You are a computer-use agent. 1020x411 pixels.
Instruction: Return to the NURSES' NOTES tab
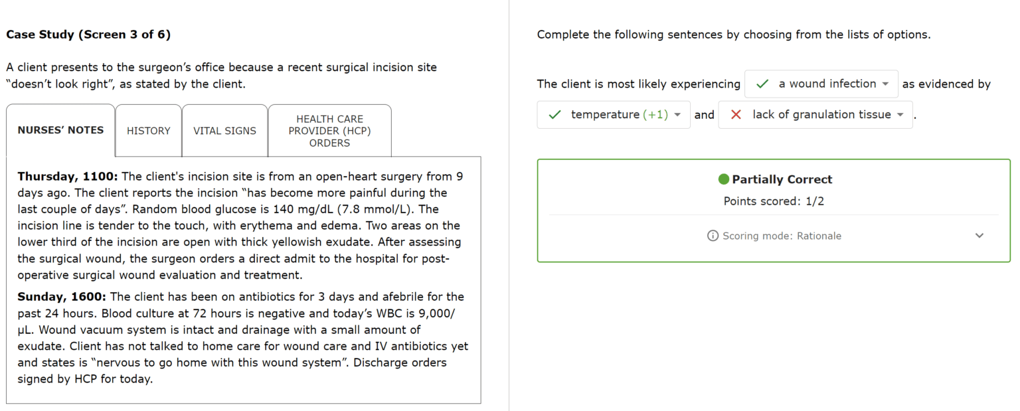[x=60, y=130]
